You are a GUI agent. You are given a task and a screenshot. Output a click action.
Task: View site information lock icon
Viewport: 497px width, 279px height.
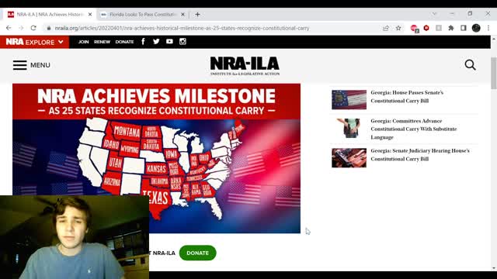click(x=48, y=28)
